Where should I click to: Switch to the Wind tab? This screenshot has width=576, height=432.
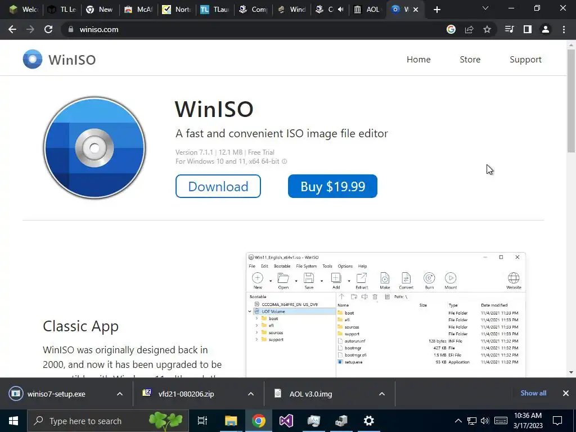click(292, 10)
